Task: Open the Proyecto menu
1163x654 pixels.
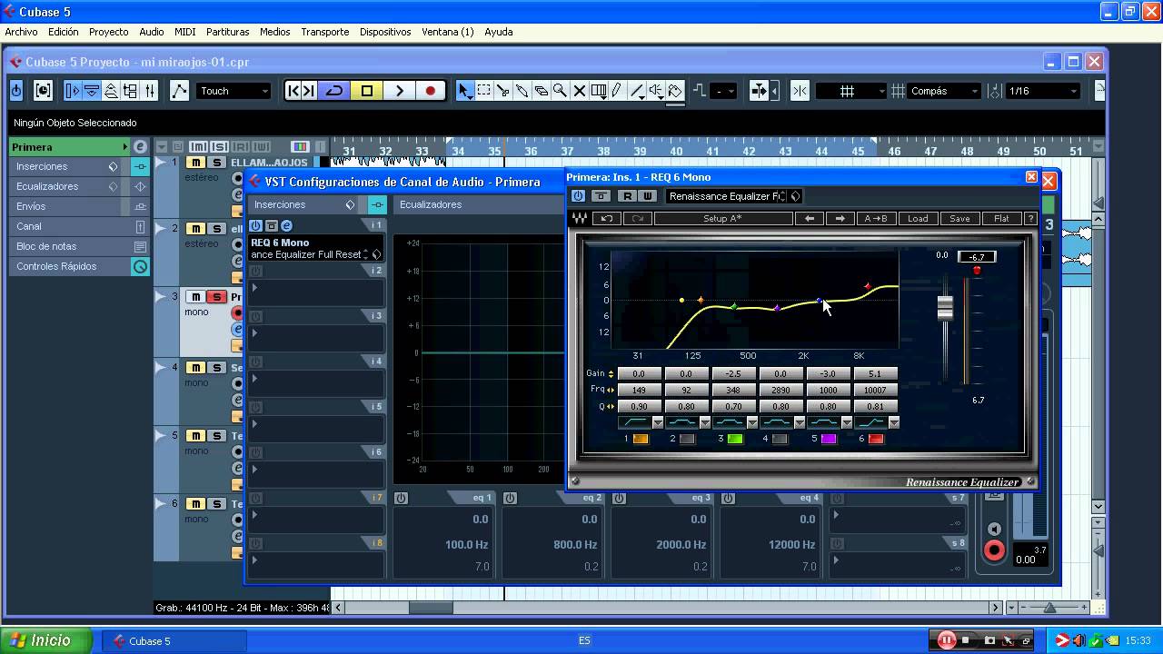Action: click(108, 32)
